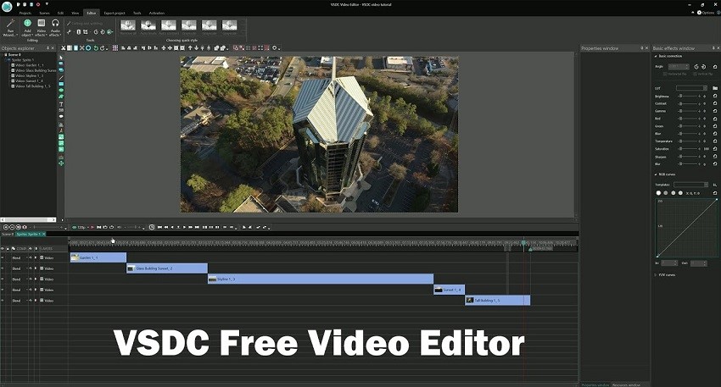The width and height of the screenshot is (721, 387).
Task: Click the red record/preview arrow button
Action: pos(92,227)
